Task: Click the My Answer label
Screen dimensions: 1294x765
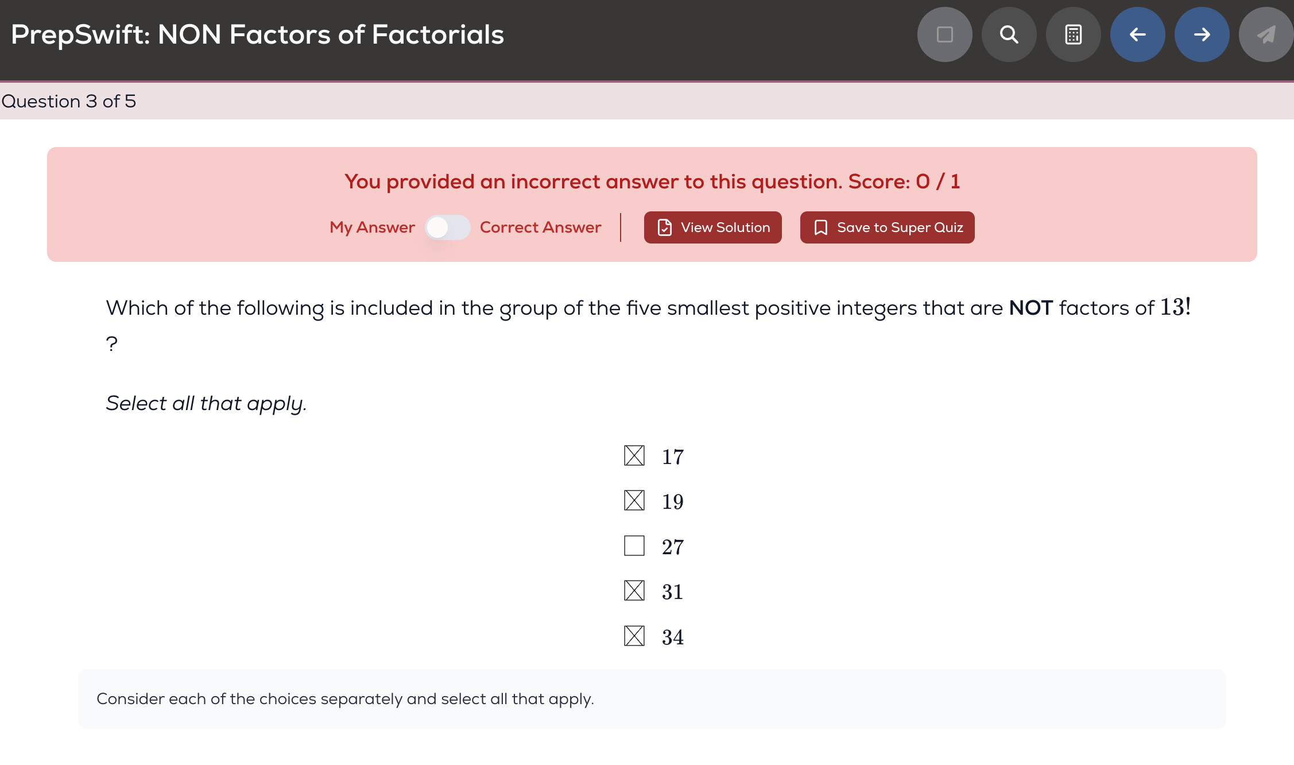Action: (372, 227)
